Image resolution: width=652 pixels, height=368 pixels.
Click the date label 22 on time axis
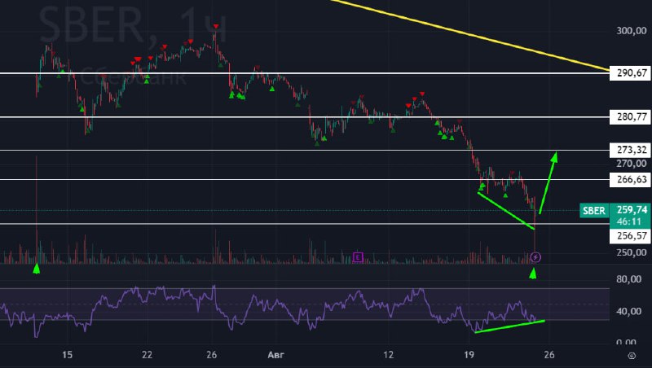click(x=147, y=355)
